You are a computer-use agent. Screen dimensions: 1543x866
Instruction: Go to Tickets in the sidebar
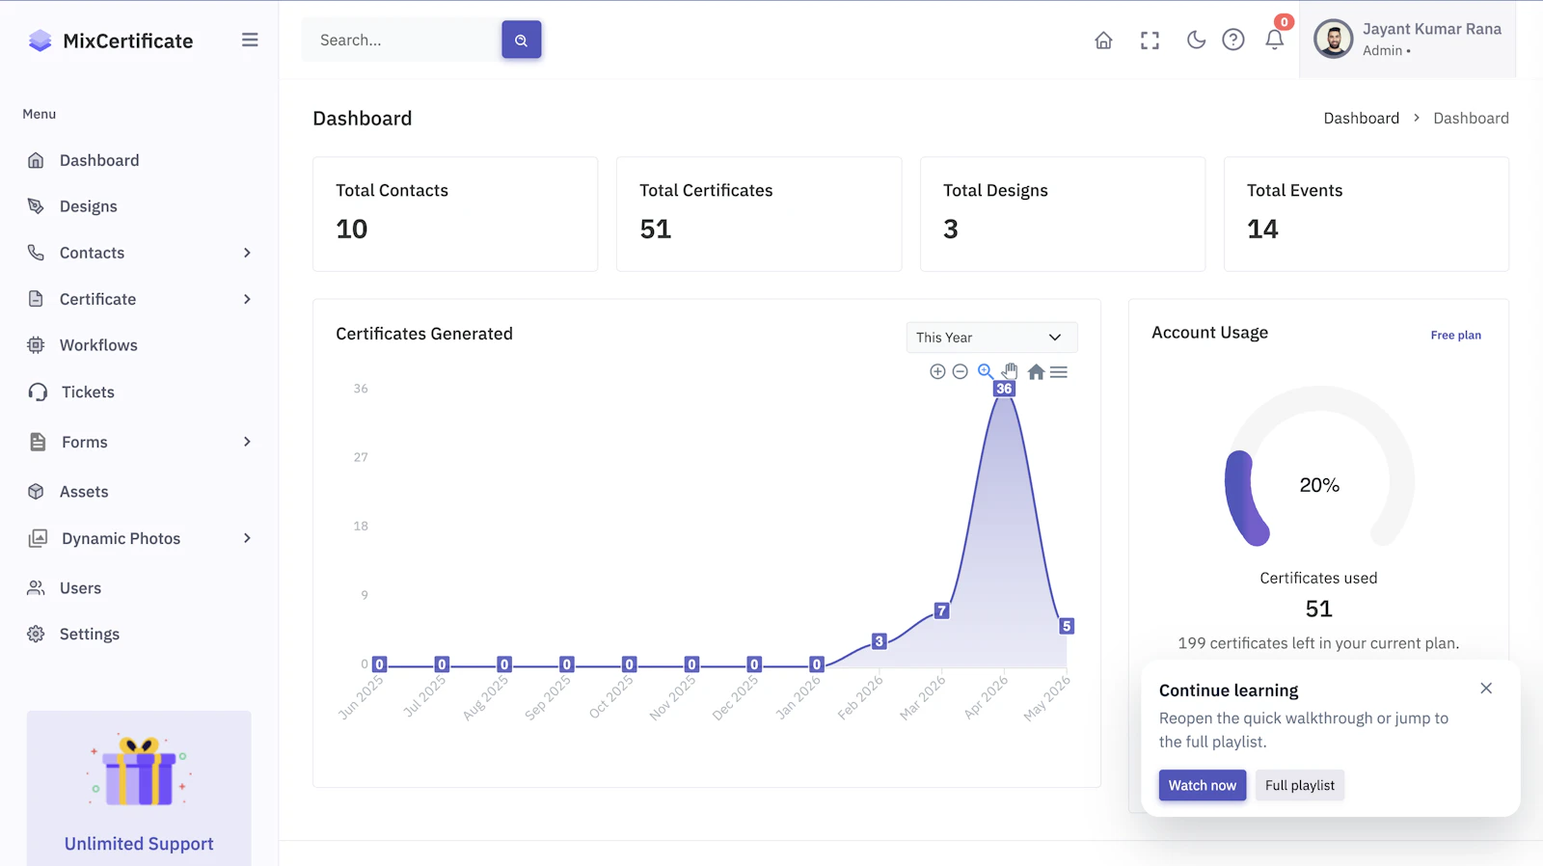[x=88, y=392]
